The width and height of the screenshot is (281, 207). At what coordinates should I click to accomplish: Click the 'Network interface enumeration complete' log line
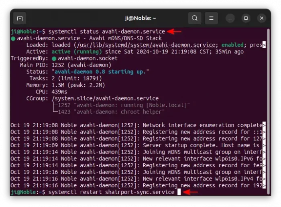point(138,125)
